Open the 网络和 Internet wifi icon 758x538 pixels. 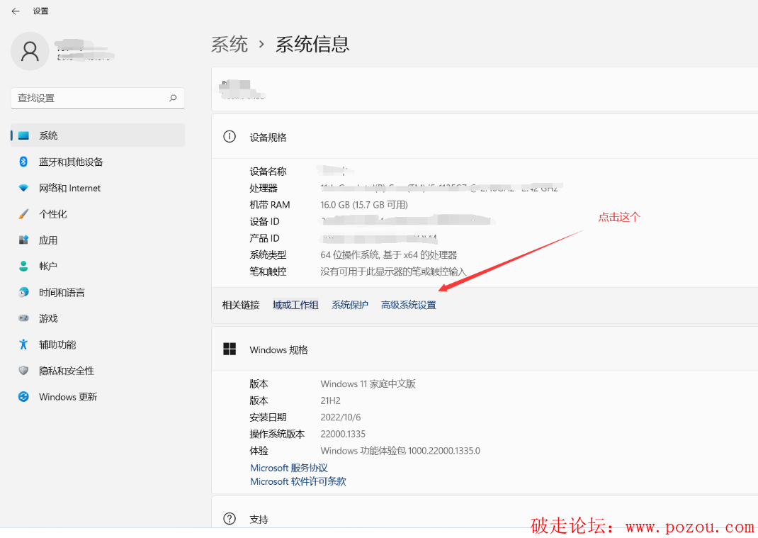(23, 188)
